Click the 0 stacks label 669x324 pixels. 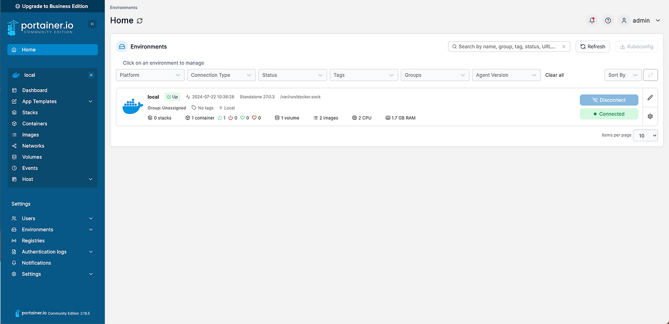(x=159, y=118)
